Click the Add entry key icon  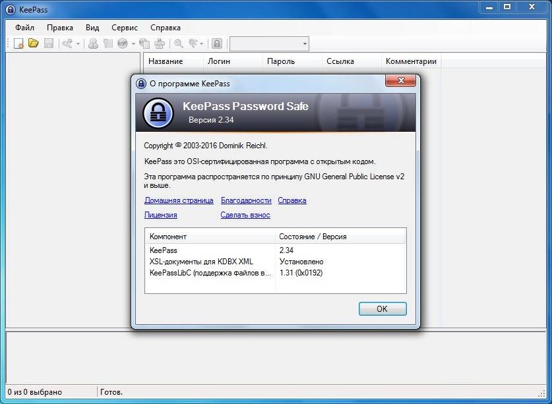(67, 43)
